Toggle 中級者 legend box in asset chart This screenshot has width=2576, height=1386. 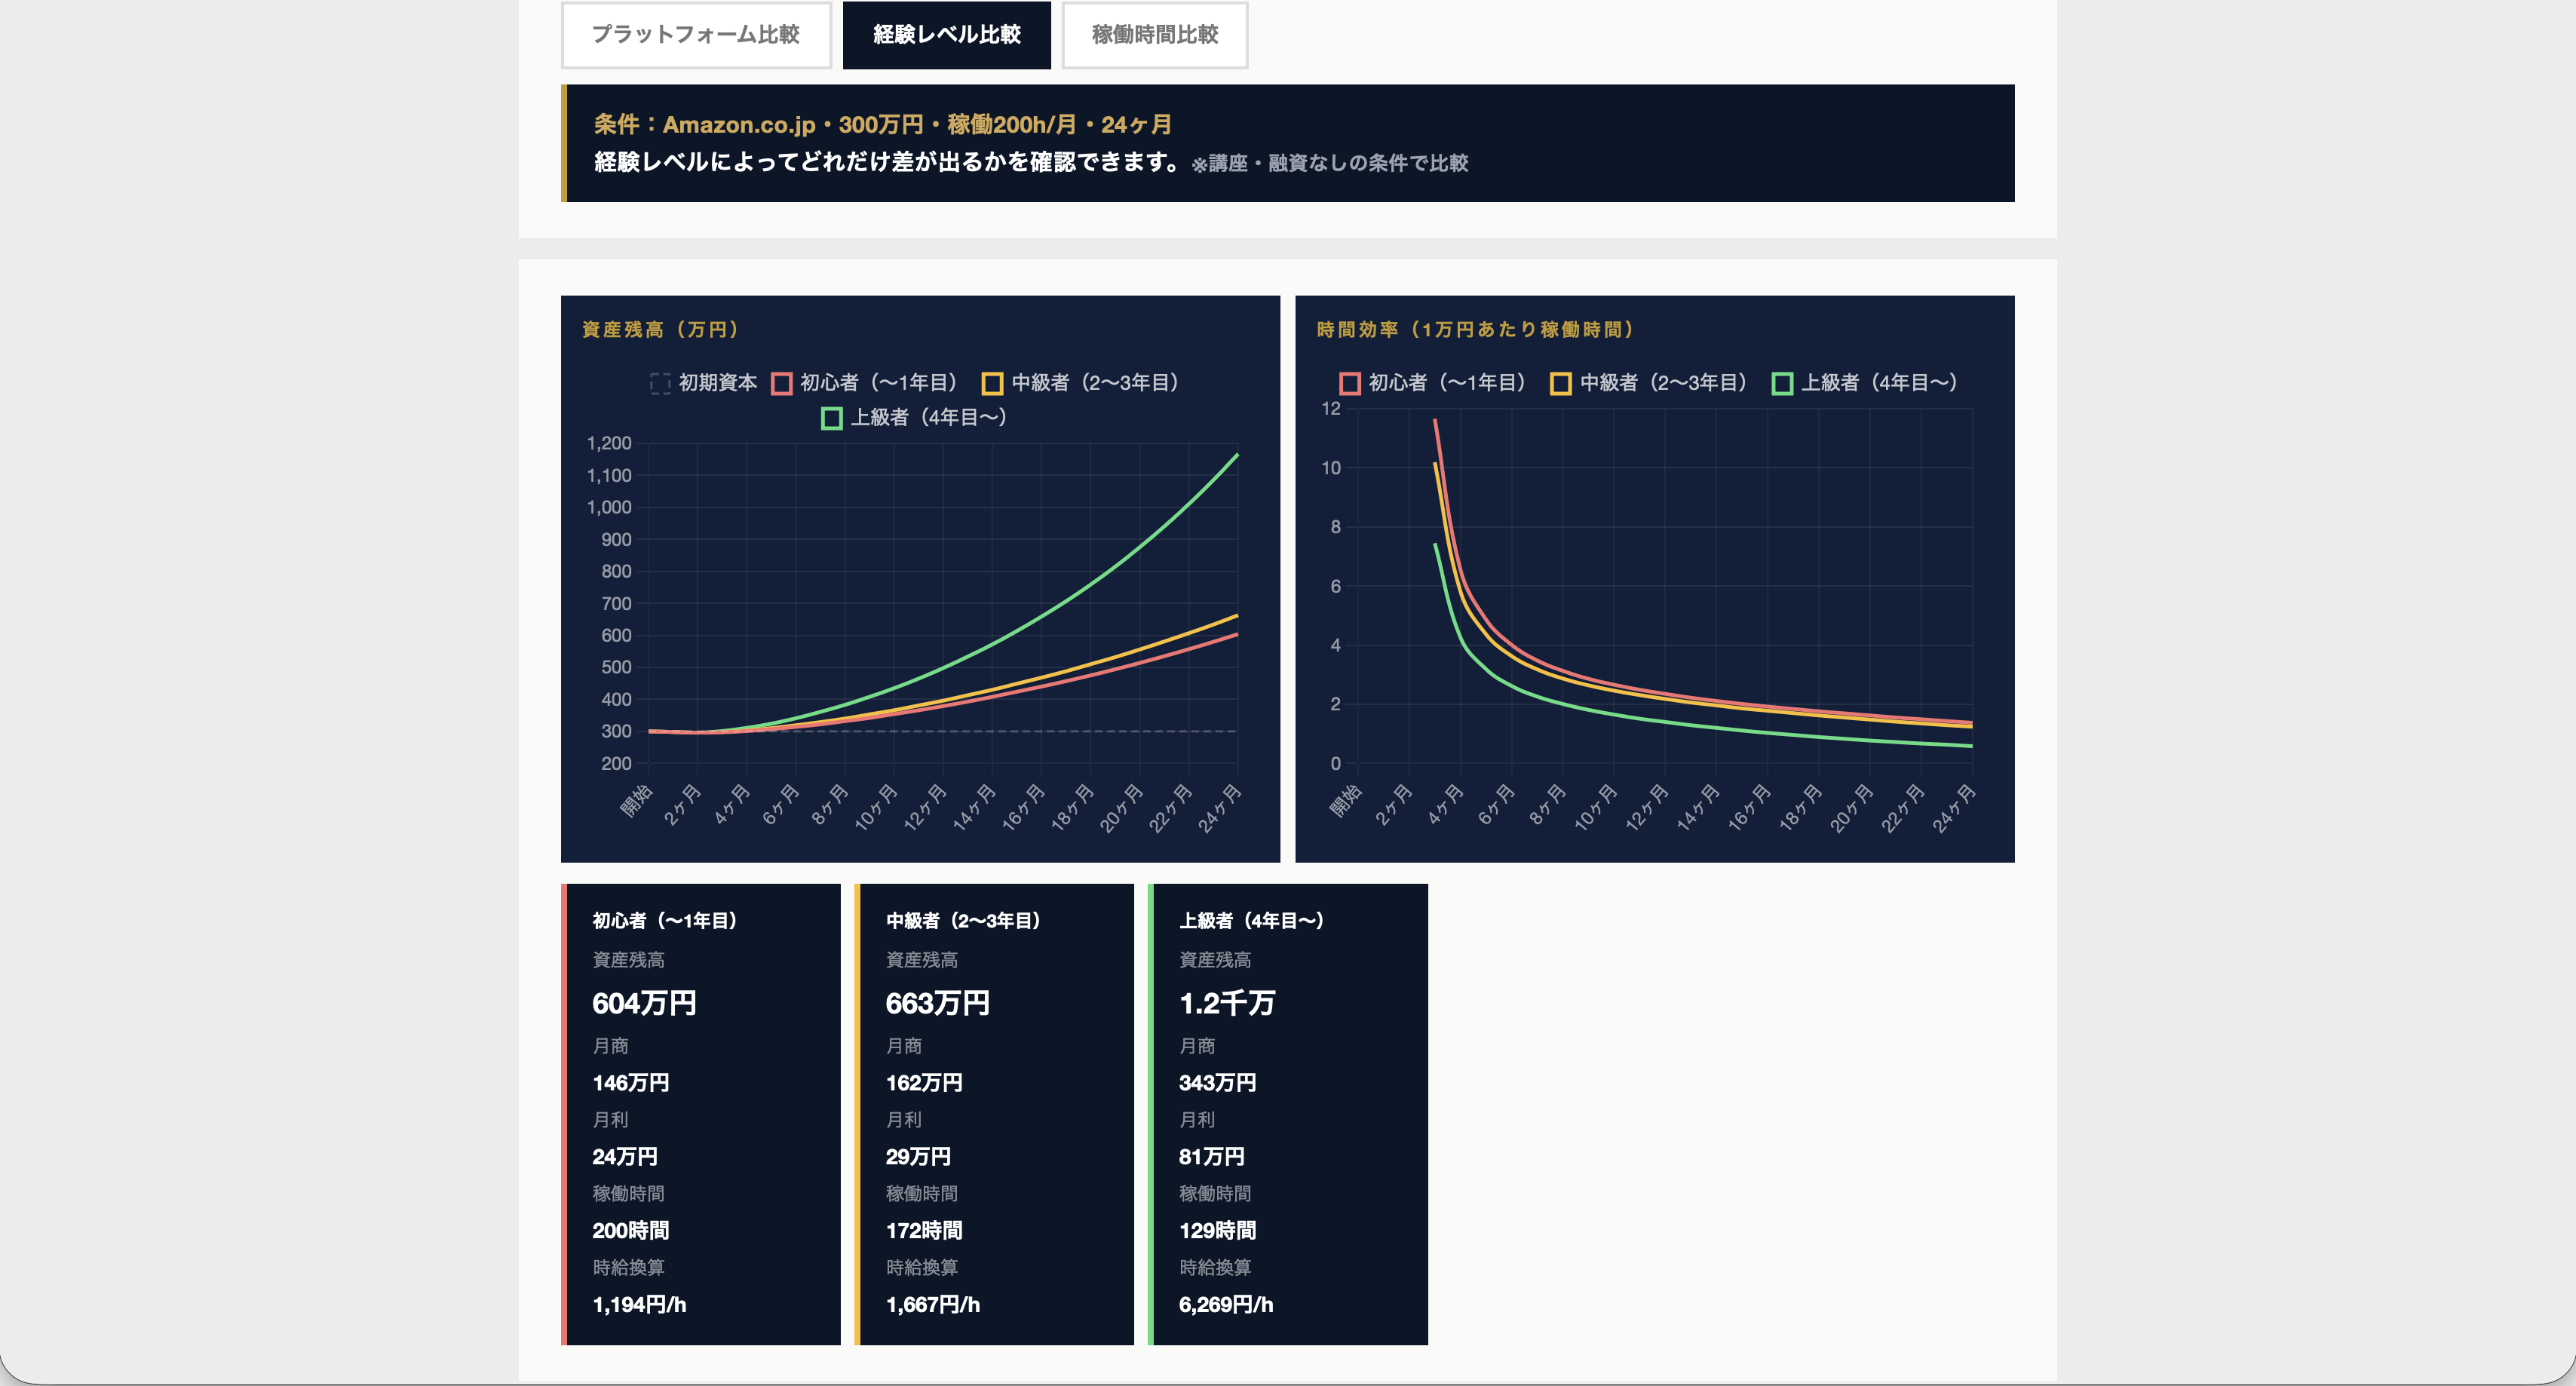pos(992,383)
